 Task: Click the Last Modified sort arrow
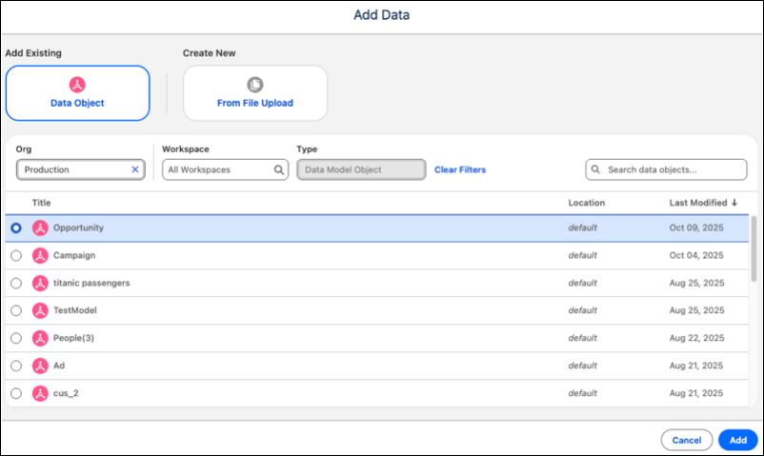click(x=734, y=203)
